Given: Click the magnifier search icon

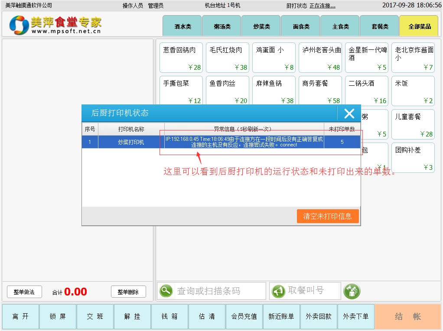Looking at the screenshot, I should coord(166,291).
